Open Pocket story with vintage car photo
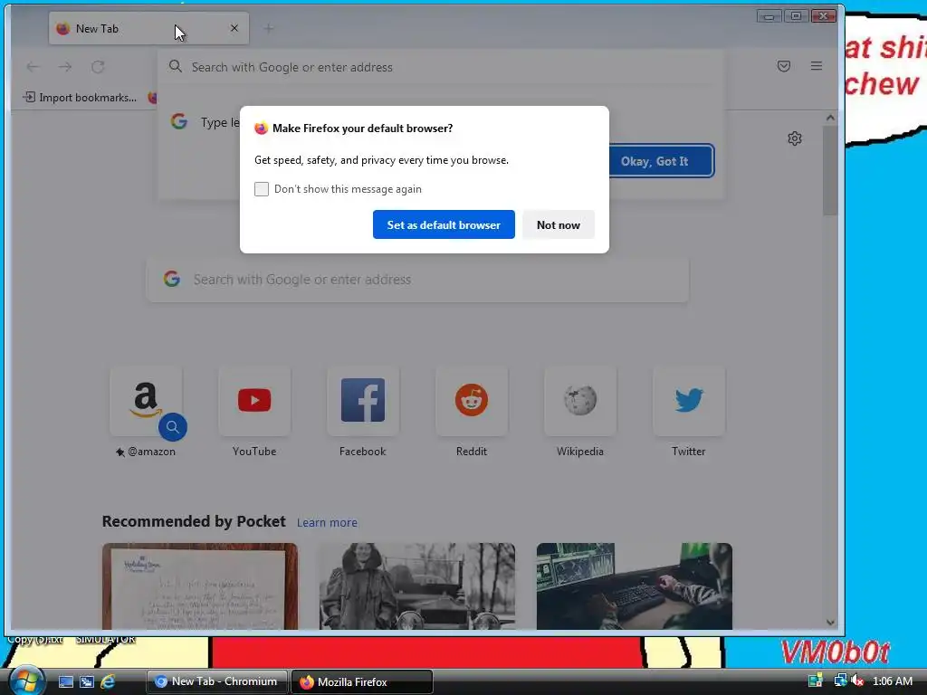Viewport: 927px width, 695px height. click(417, 586)
